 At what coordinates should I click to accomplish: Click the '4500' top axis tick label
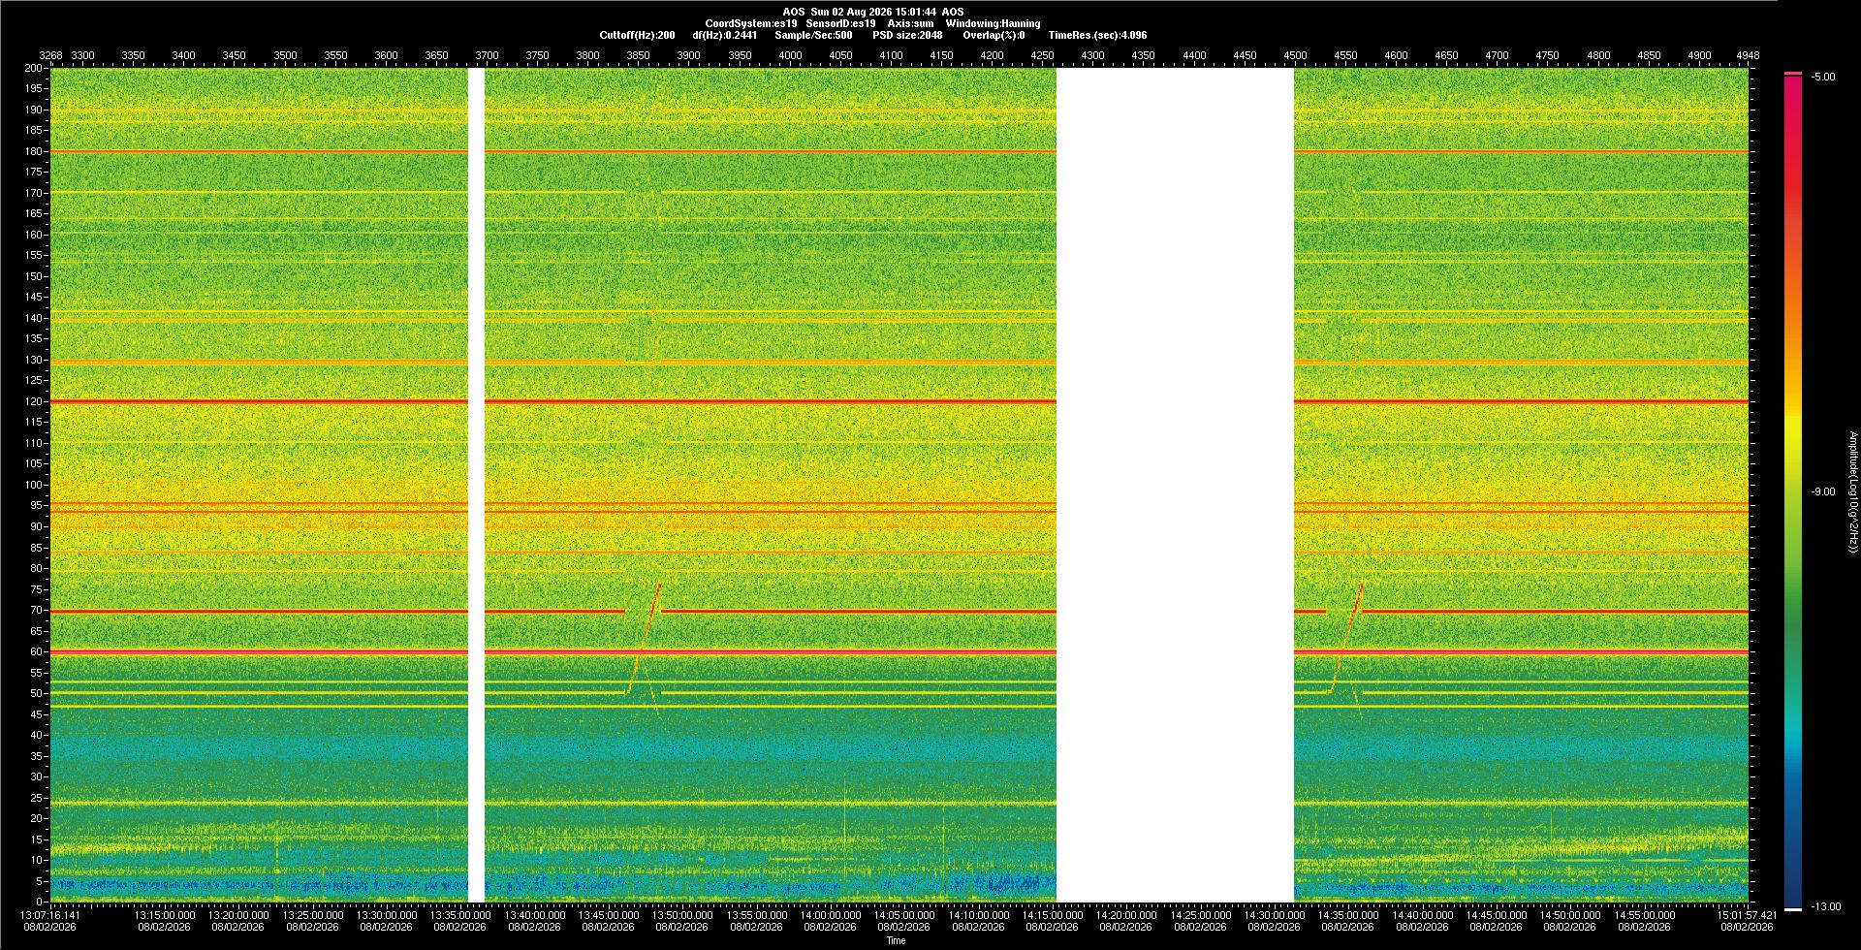click(x=1295, y=55)
